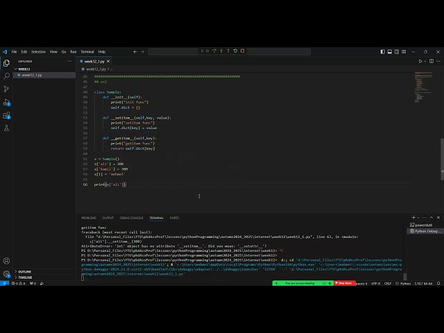
Task: Pause the debug session
Action: [207, 51]
